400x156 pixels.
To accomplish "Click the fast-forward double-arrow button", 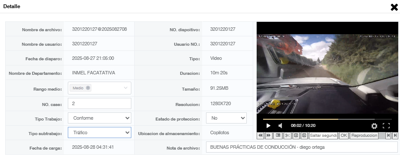I will pos(268,135).
